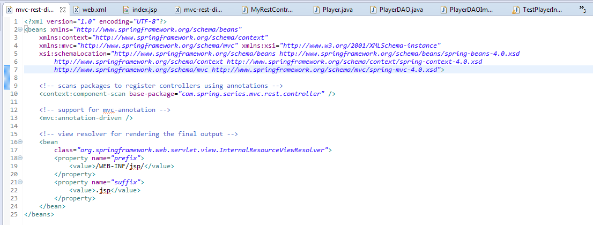Click the 'view resolver for rendering' comment

point(138,134)
